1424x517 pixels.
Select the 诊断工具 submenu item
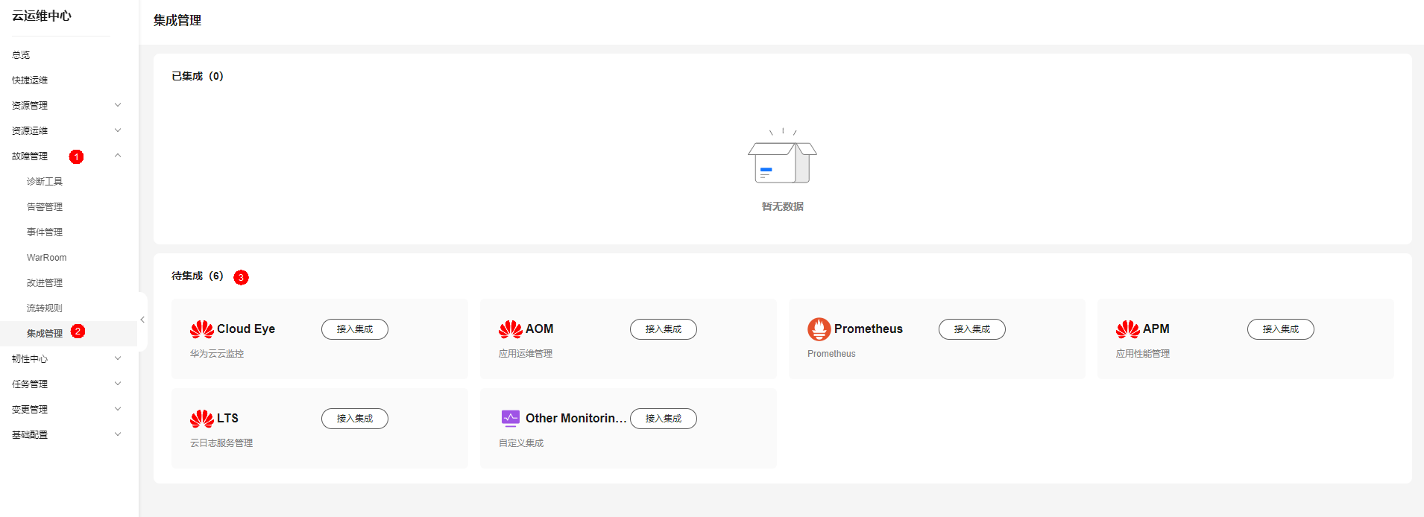pos(45,182)
